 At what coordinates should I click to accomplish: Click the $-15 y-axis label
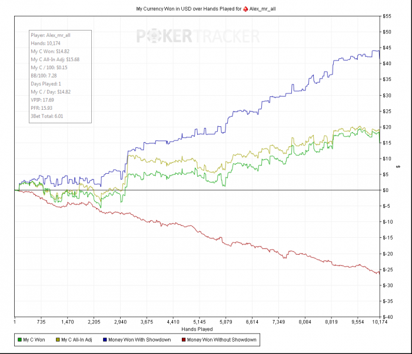tap(388, 238)
